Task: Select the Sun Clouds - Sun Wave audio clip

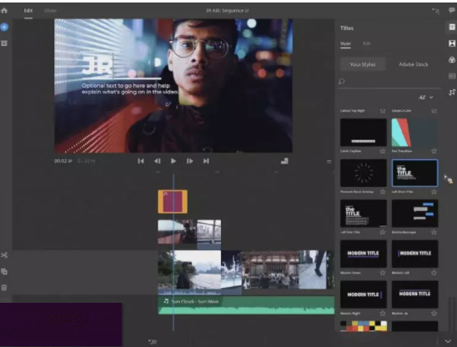Action: [x=246, y=305]
